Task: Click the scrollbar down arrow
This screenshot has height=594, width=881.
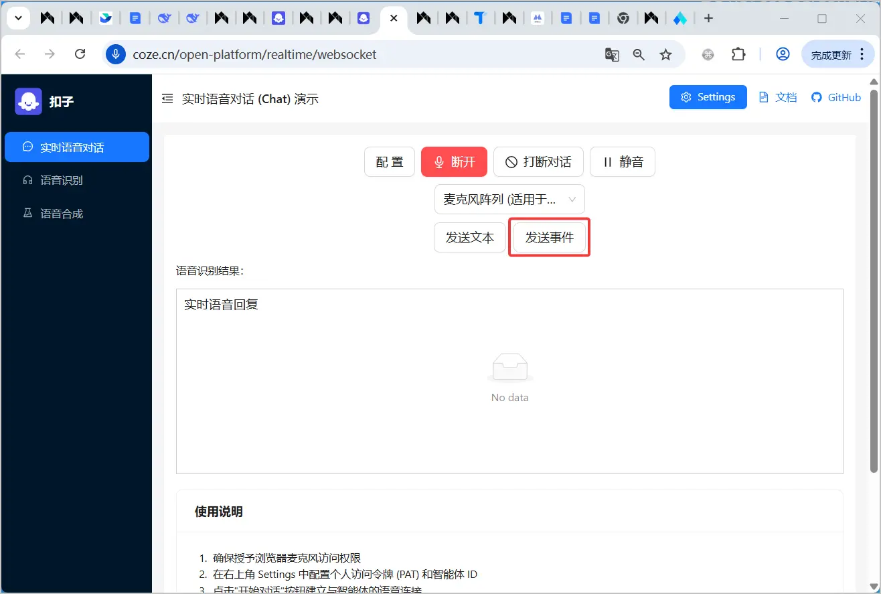Action: pos(874,587)
